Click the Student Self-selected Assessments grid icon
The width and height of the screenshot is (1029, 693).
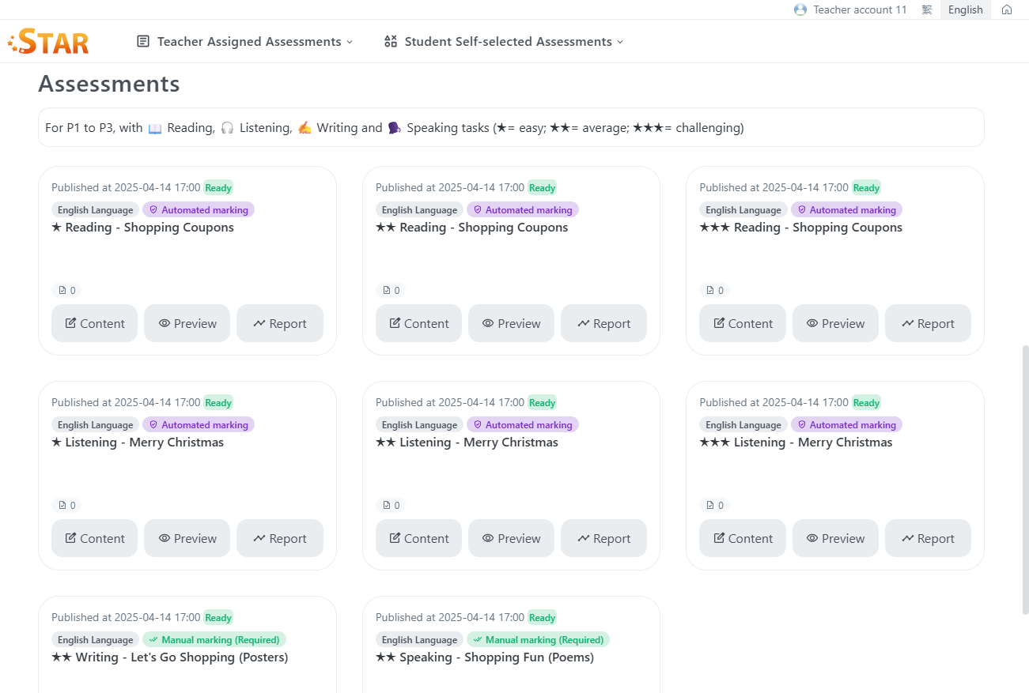[x=390, y=41]
